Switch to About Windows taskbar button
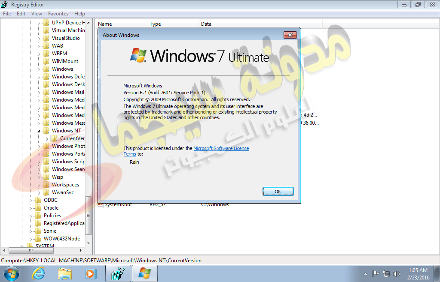The image size is (440, 282). 144,273
